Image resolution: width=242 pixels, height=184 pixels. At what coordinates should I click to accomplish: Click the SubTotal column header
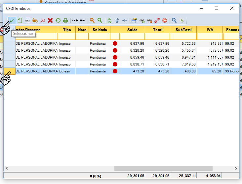point(183,30)
